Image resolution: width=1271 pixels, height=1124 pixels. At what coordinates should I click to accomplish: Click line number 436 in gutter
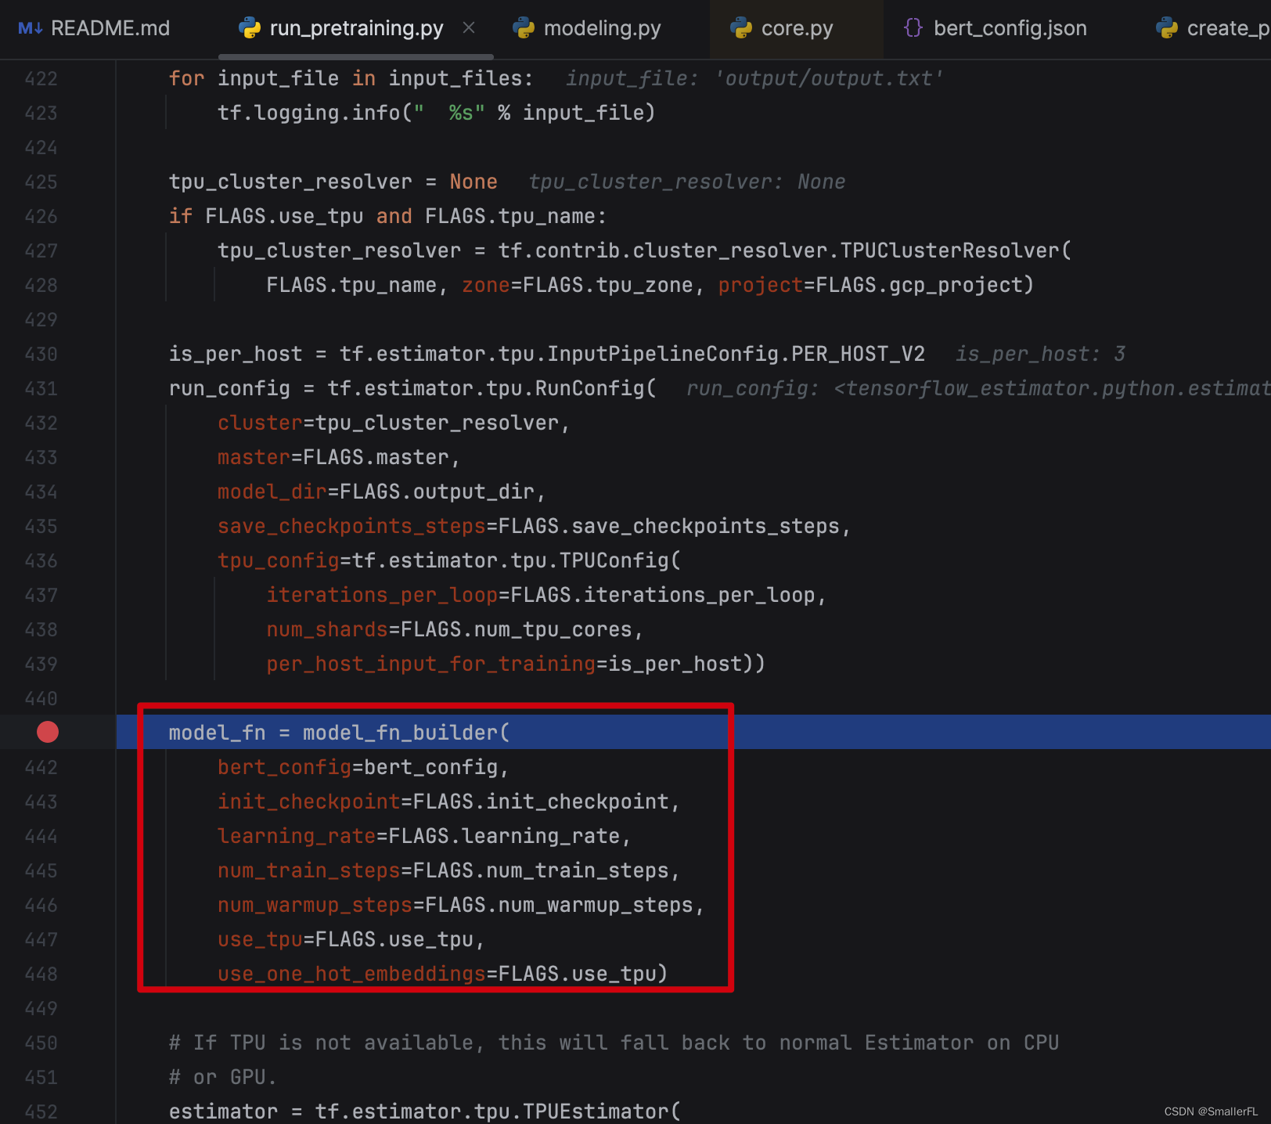tap(41, 561)
